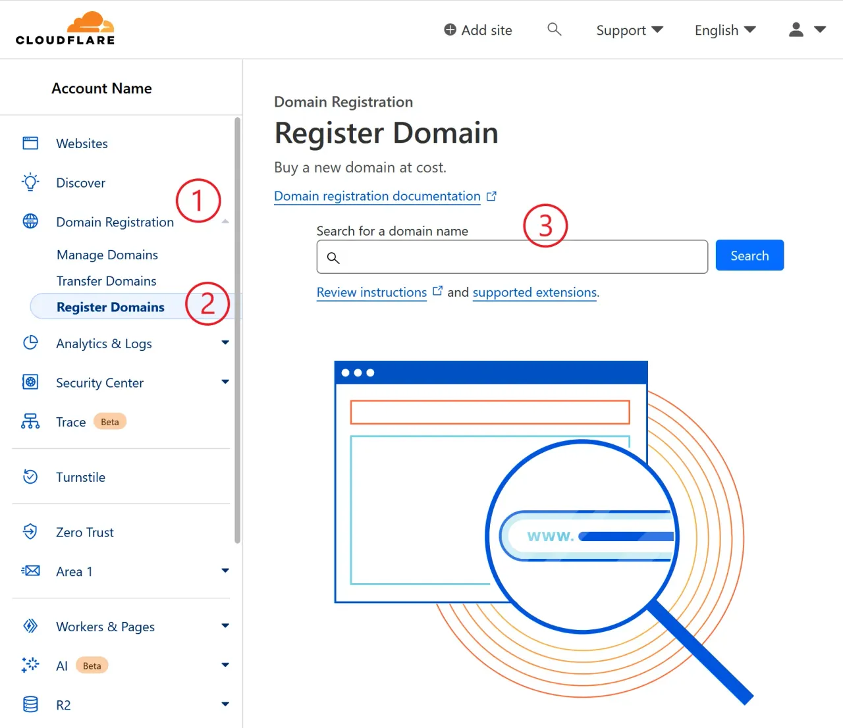Click the Trace network icon
This screenshot has height=728, width=843.
click(x=30, y=421)
